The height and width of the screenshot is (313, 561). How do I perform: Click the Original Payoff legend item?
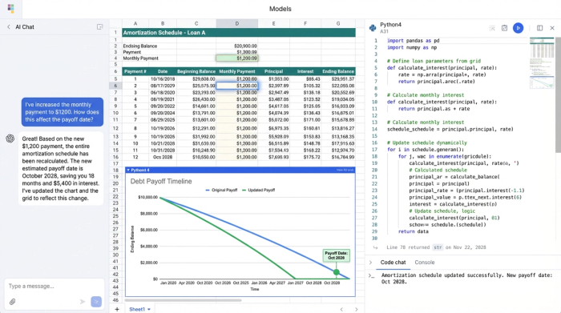point(221,190)
